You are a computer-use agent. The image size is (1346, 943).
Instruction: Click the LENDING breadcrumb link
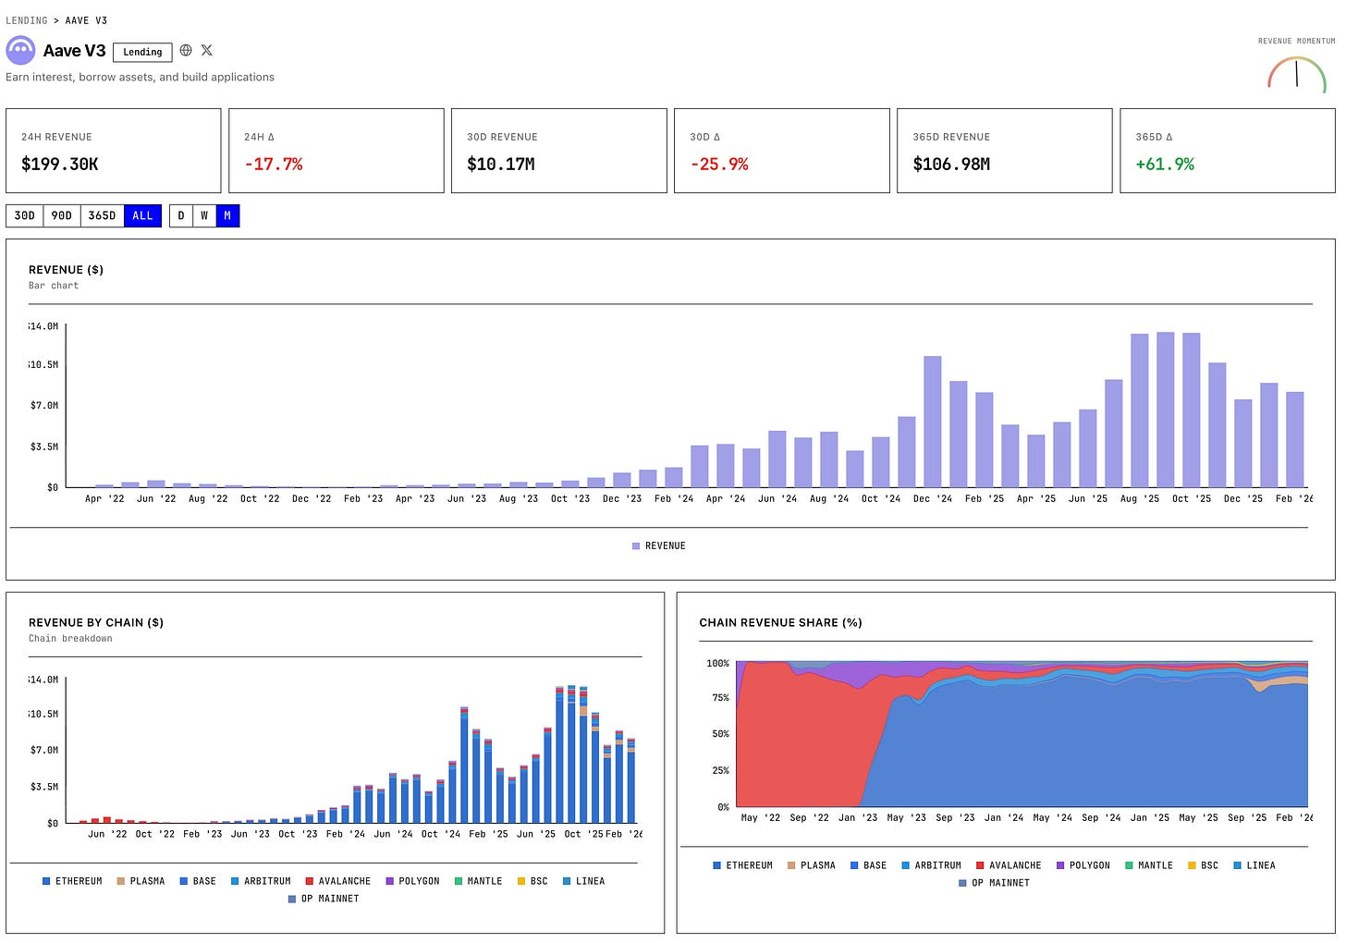click(27, 20)
